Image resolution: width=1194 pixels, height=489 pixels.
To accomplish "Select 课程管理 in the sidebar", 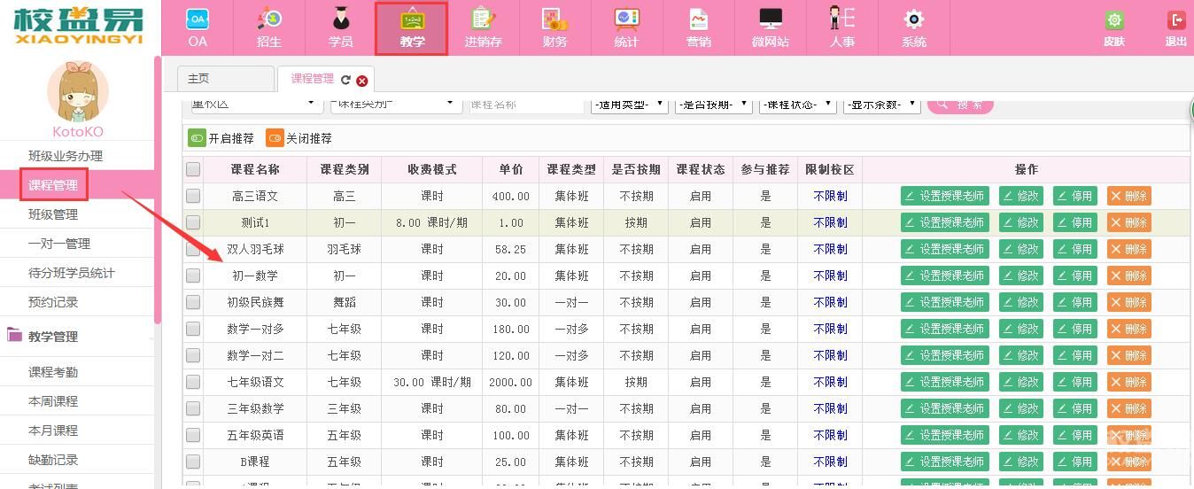I will [53, 185].
